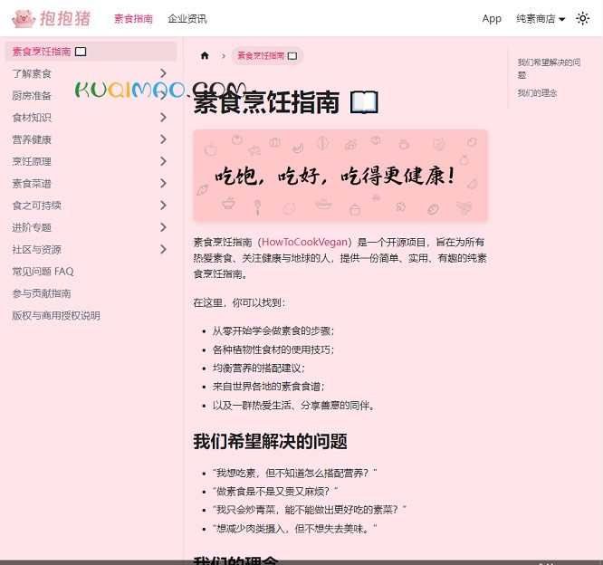The width and height of the screenshot is (603, 565).
Task: Click the list item 均衡营养的搭配建议
Action: click(258, 369)
